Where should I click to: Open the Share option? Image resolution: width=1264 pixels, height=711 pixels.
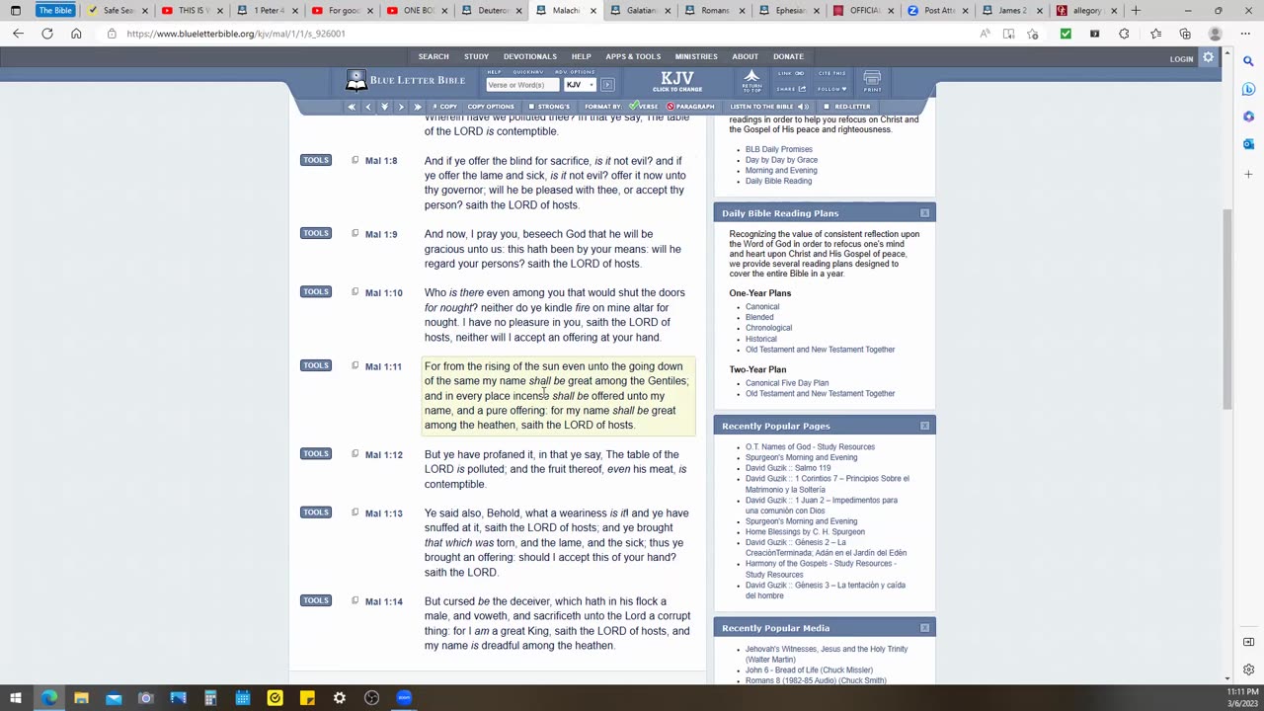pos(791,89)
